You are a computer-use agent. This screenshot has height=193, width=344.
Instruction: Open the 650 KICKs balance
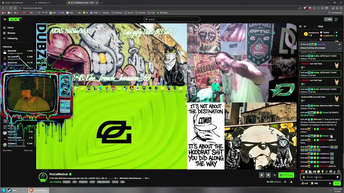pyautogui.click(x=328, y=19)
